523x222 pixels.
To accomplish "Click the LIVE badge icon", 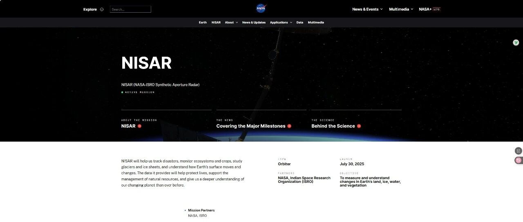I will tap(437, 9).
